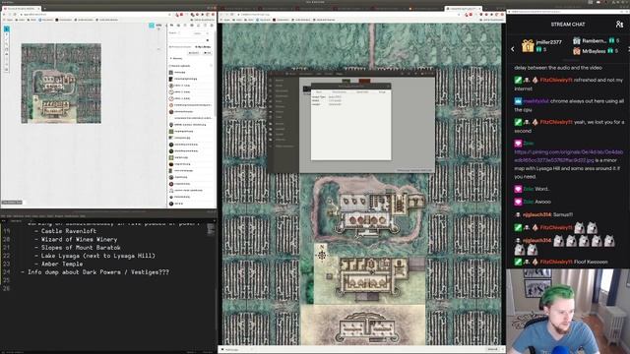Image resolution: width=630 pixels, height=354 pixels.
Task: Click the 'Lake Lysaga' line in the editor
Action: click(x=98, y=256)
